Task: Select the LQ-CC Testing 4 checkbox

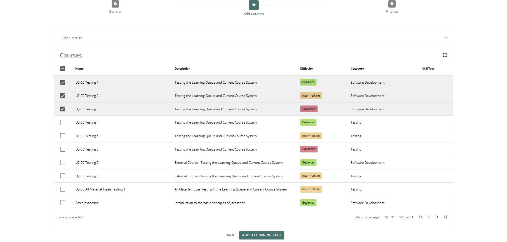Action: click(x=63, y=122)
